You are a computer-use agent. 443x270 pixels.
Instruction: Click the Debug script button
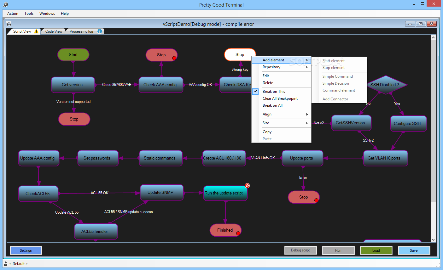coord(300,250)
